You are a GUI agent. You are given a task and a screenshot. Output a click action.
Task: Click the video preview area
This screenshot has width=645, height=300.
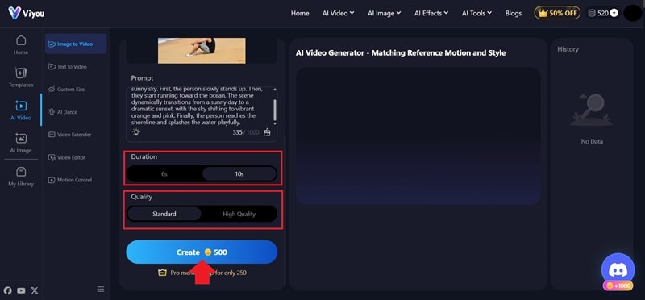tap(418, 135)
